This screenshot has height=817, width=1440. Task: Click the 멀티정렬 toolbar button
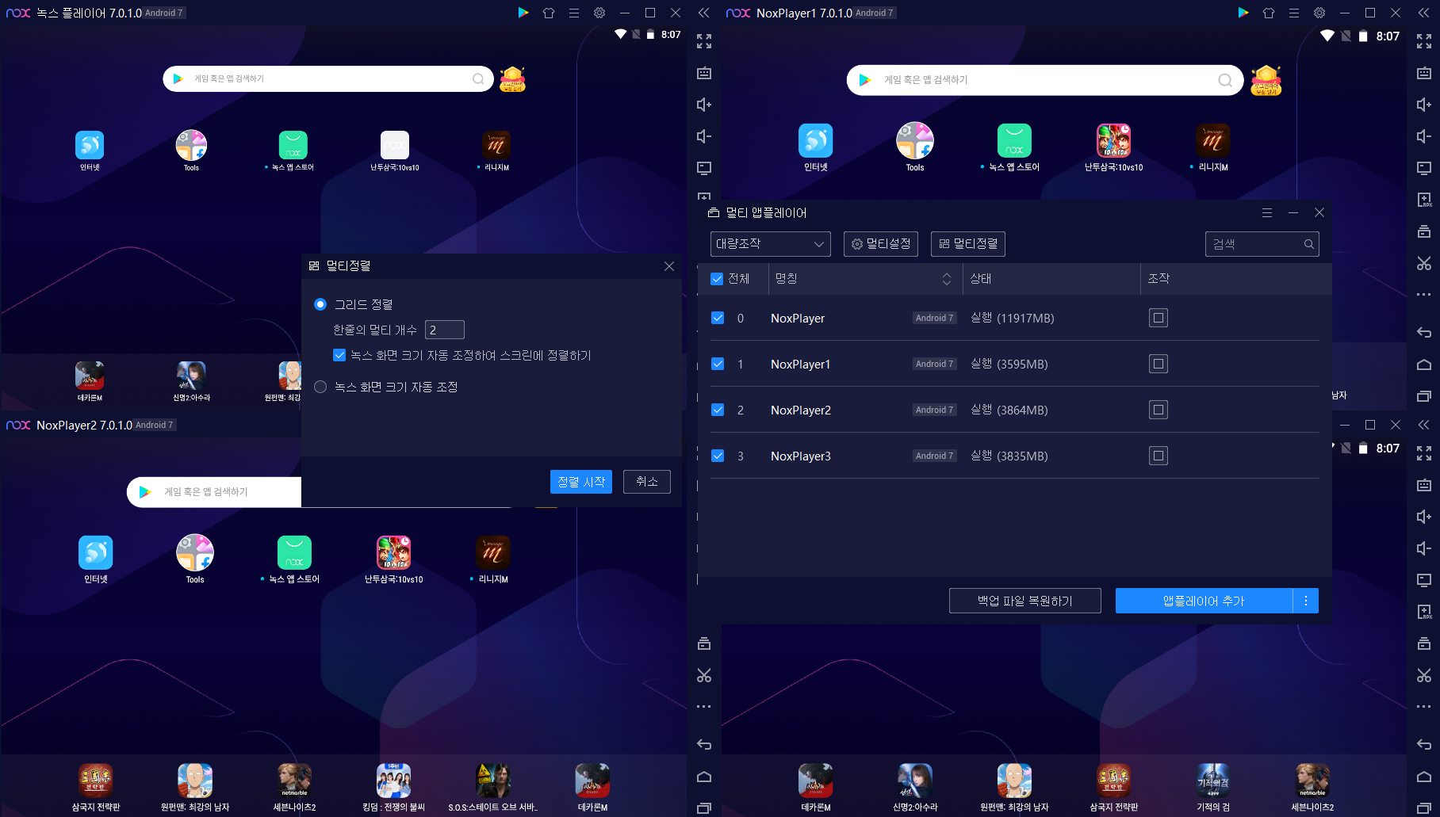point(968,244)
